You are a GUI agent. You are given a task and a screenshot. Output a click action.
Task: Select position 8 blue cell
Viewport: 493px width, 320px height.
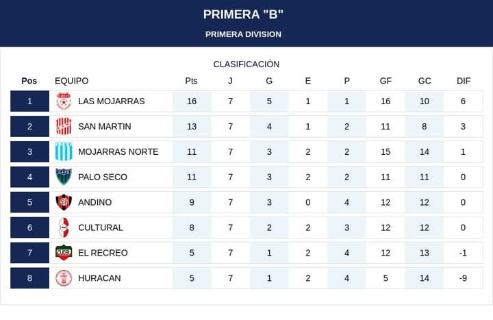(x=29, y=278)
